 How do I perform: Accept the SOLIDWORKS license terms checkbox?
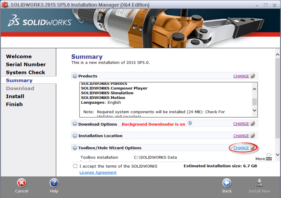75,166
